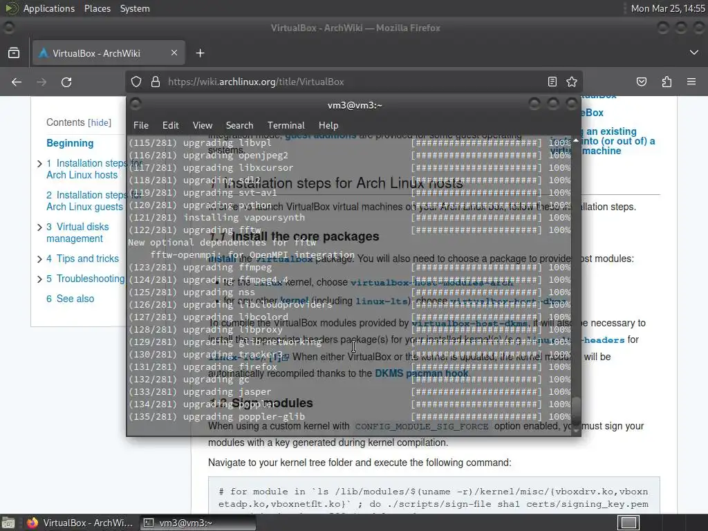The image size is (708, 531).
Task: Expand Troubleshooting contents entry
Action: [39, 279]
